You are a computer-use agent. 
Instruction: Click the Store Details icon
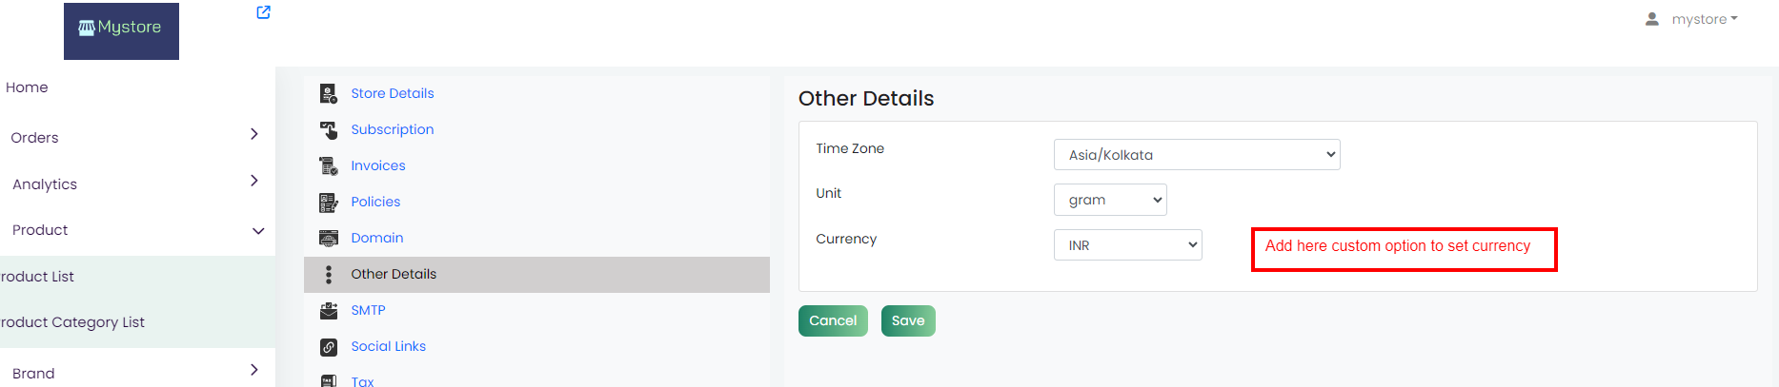click(329, 93)
